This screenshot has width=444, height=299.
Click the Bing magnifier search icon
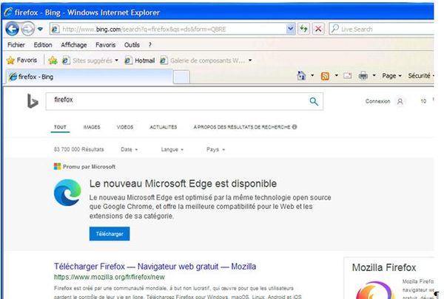pos(314,101)
